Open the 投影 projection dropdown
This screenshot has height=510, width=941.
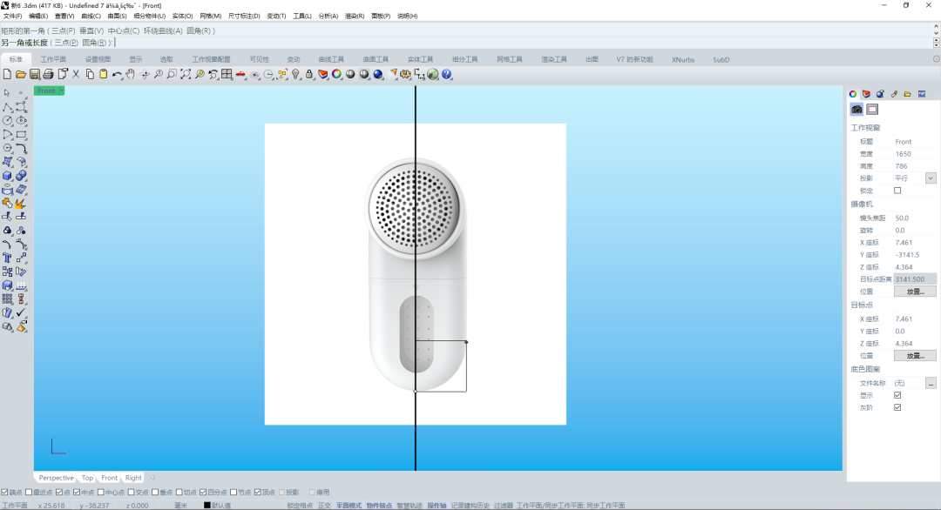pos(931,178)
